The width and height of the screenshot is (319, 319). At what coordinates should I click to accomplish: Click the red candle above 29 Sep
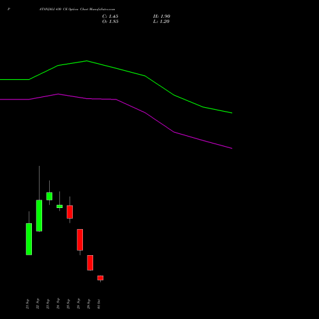pyautogui.click(x=90, y=263)
